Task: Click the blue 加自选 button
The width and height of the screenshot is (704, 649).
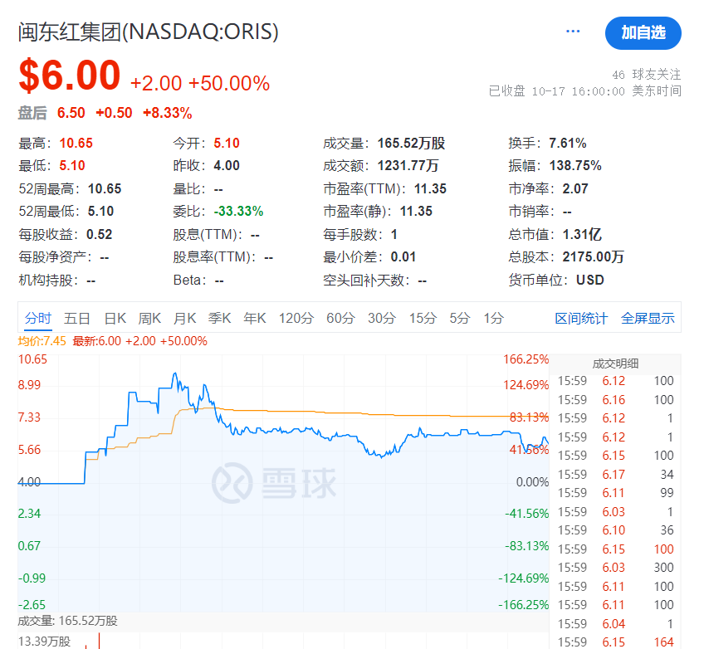Action: [643, 33]
